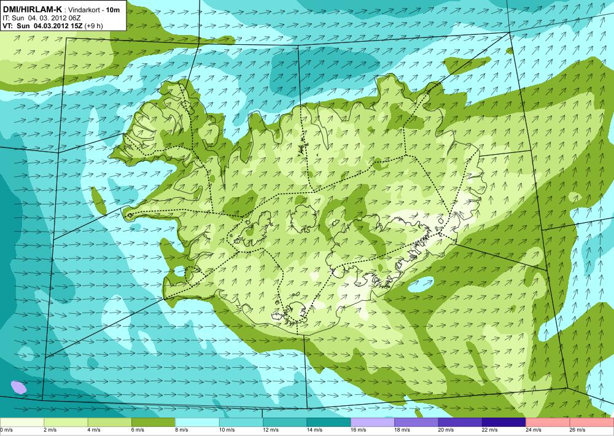
Task: Click the "6 m/s" legend label
Action: [x=138, y=430]
